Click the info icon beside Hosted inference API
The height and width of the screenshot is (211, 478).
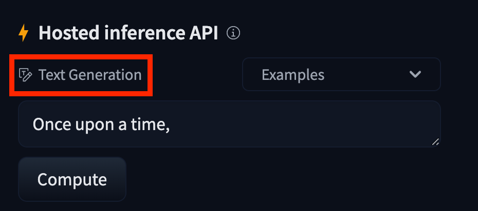[233, 33]
